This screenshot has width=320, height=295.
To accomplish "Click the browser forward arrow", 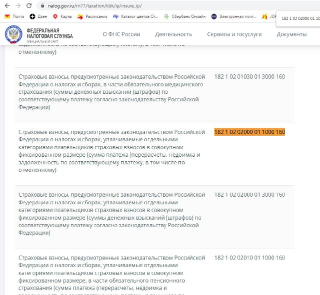I will [x=18, y=5].
